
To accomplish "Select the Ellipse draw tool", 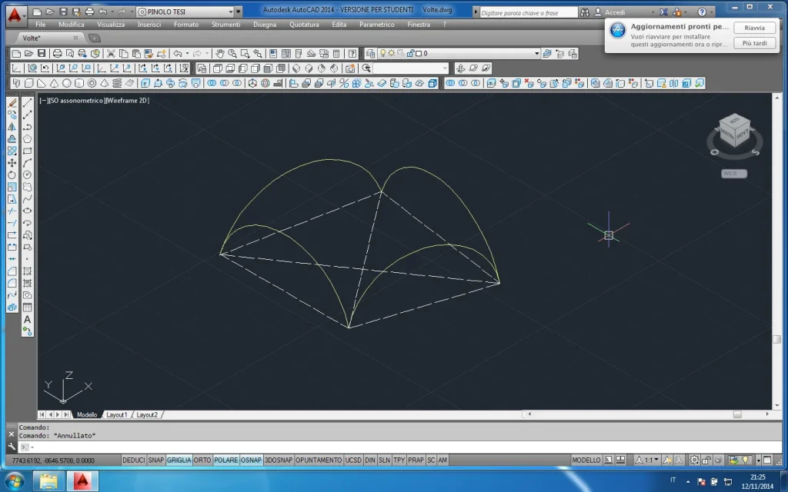I will tap(27, 211).
